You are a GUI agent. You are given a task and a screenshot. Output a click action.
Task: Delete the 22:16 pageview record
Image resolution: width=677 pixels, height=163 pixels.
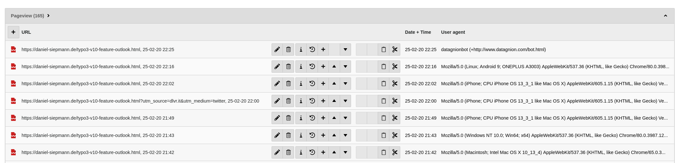288,67
